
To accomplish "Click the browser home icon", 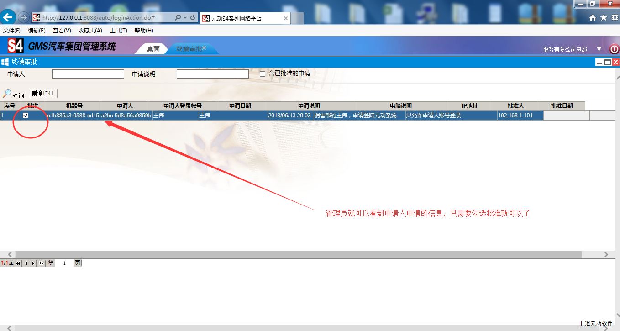I will [x=593, y=18].
